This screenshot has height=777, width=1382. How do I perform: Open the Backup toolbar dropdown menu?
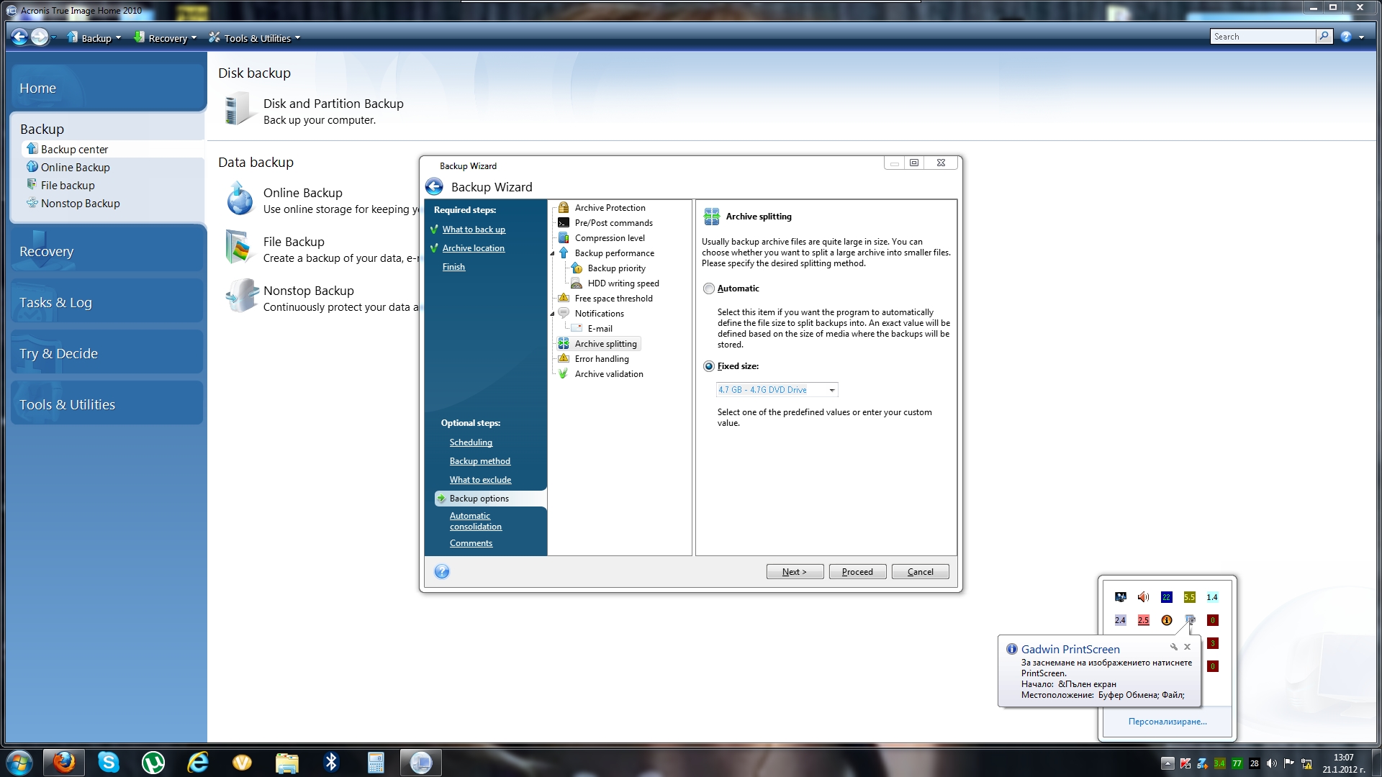point(94,38)
